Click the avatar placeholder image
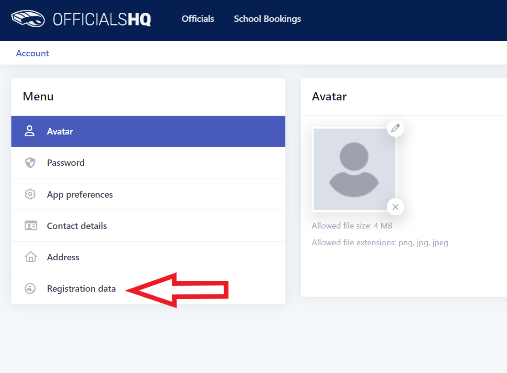Screen dimensions: 507x373 click(x=354, y=169)
